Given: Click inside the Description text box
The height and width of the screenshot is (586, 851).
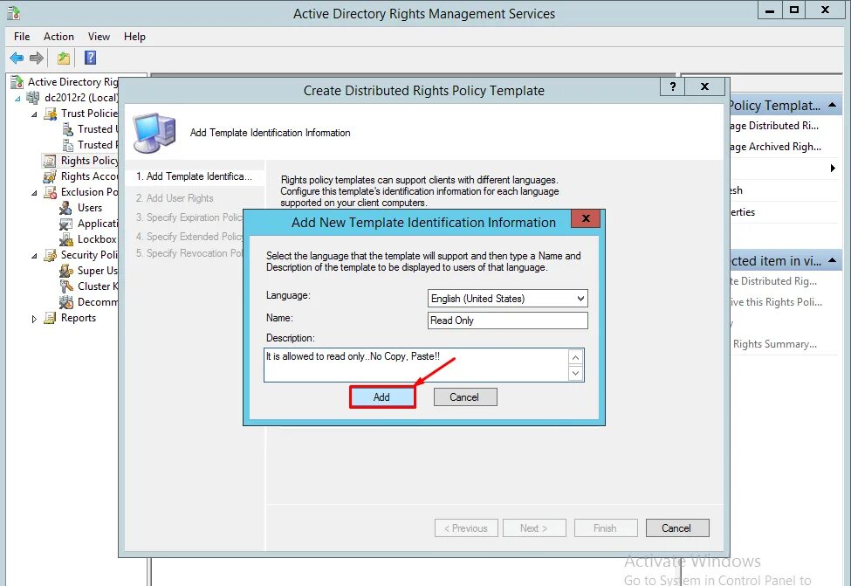Looking at the screenshot, I should point(415,365).
